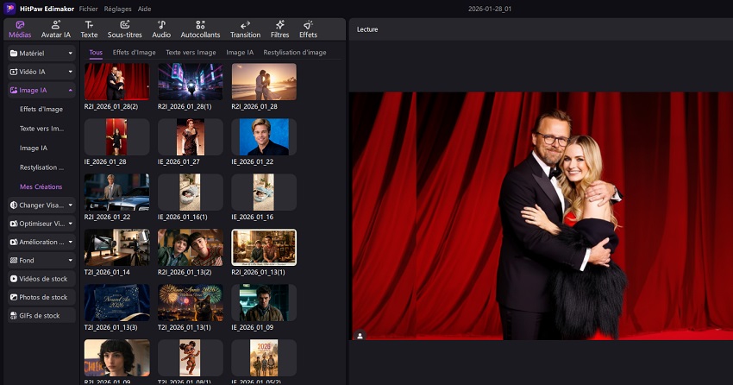Open the Transition tool

click(x=245, y=29)
